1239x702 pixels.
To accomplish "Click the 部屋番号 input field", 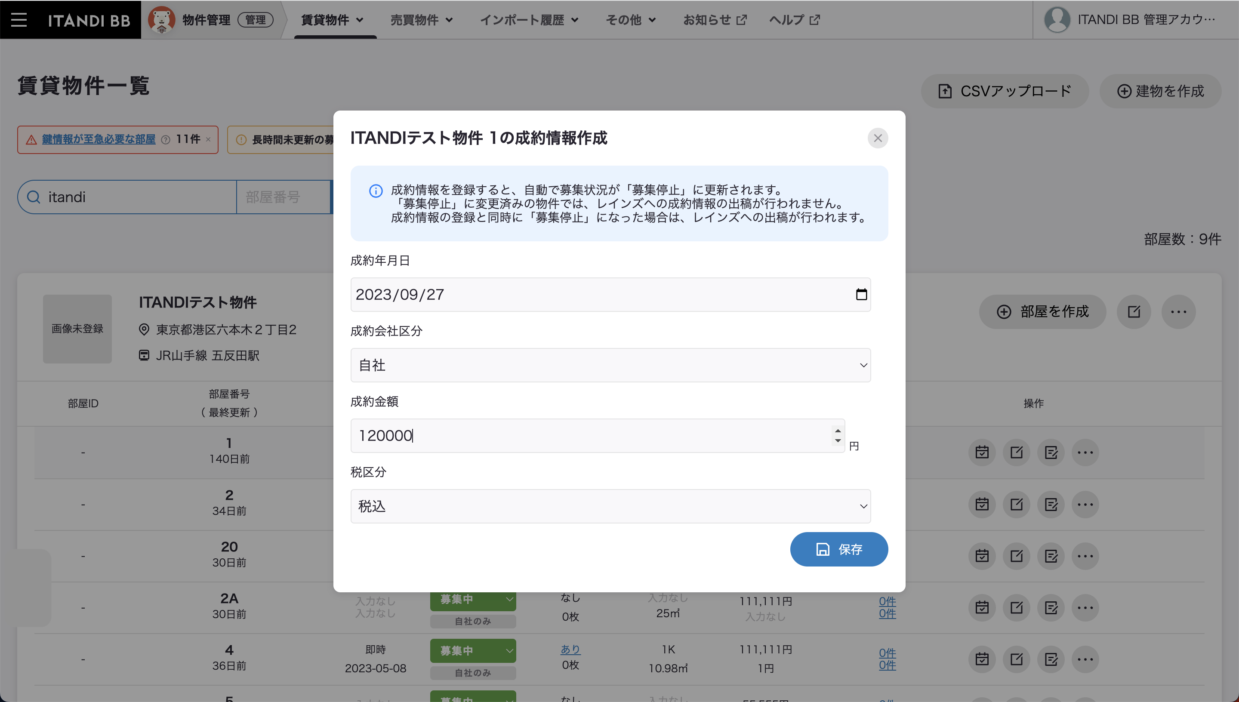I will click(284, 197).
